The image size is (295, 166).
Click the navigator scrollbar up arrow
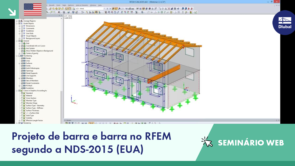(61, 19)
